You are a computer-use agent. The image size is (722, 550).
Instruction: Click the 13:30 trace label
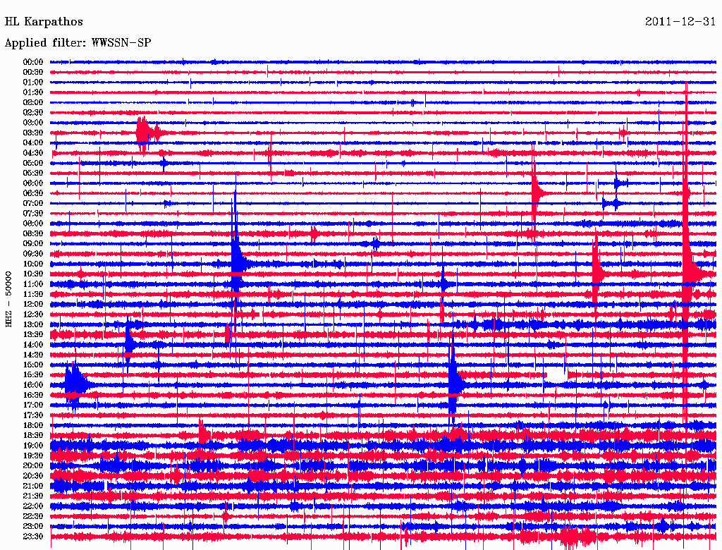[32, 334]
